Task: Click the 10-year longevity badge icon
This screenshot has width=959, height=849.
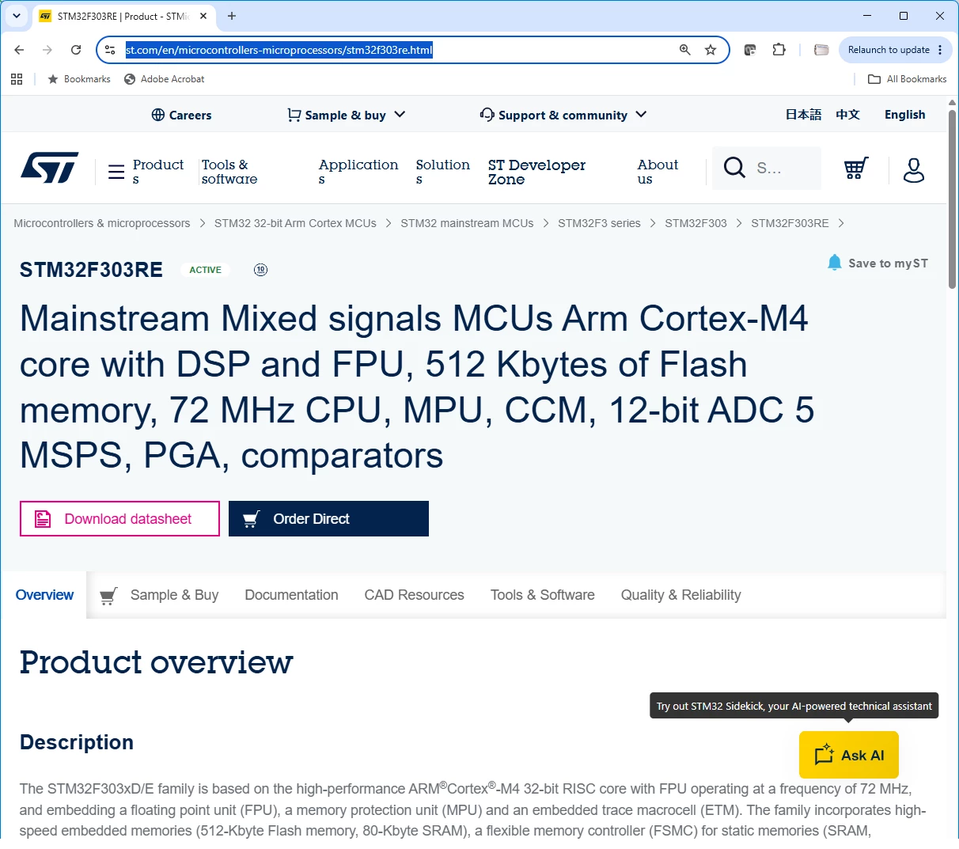Action: 260,270
